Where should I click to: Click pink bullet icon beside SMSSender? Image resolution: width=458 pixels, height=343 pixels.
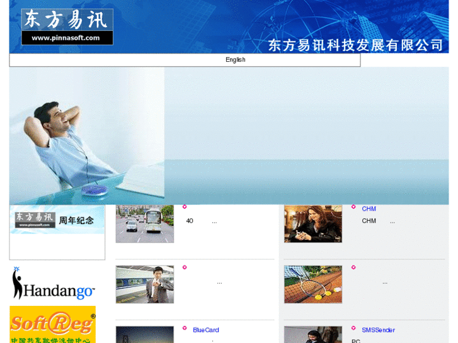[353, 328]
